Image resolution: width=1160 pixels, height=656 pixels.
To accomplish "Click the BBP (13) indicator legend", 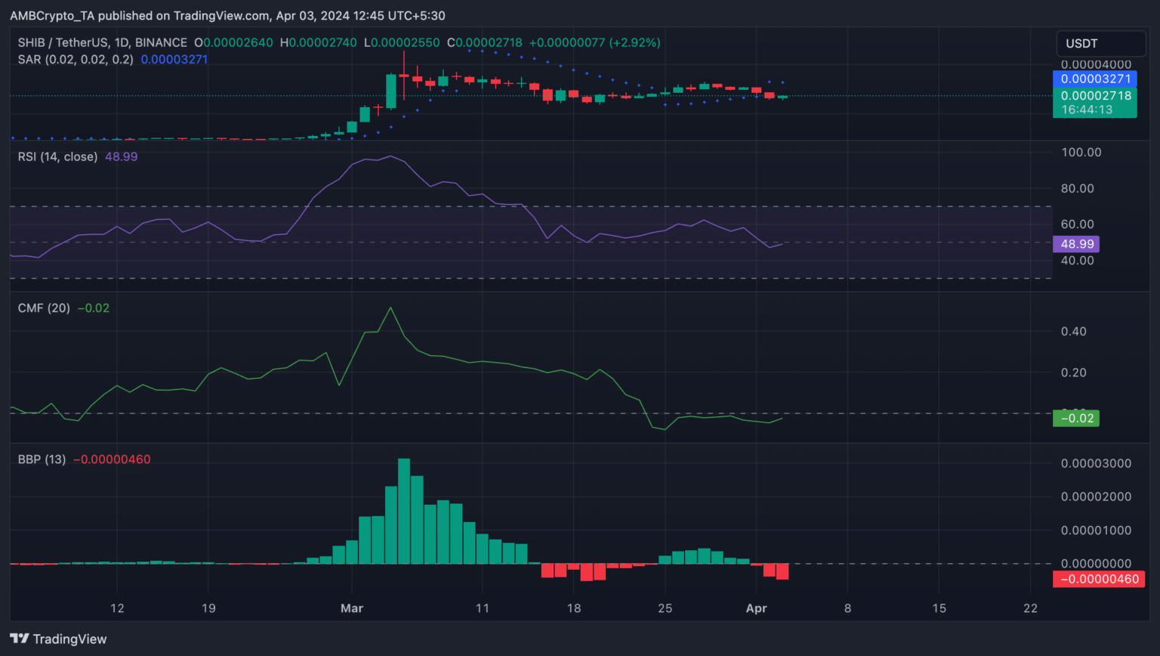I will tap(42, 459).
